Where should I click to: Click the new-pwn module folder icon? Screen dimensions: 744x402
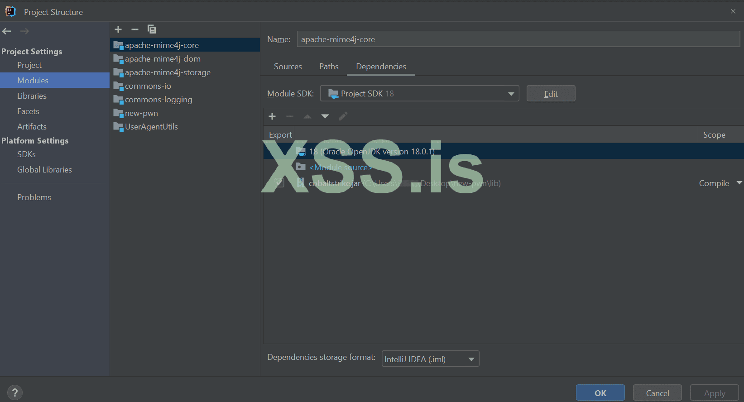point(118,113)
